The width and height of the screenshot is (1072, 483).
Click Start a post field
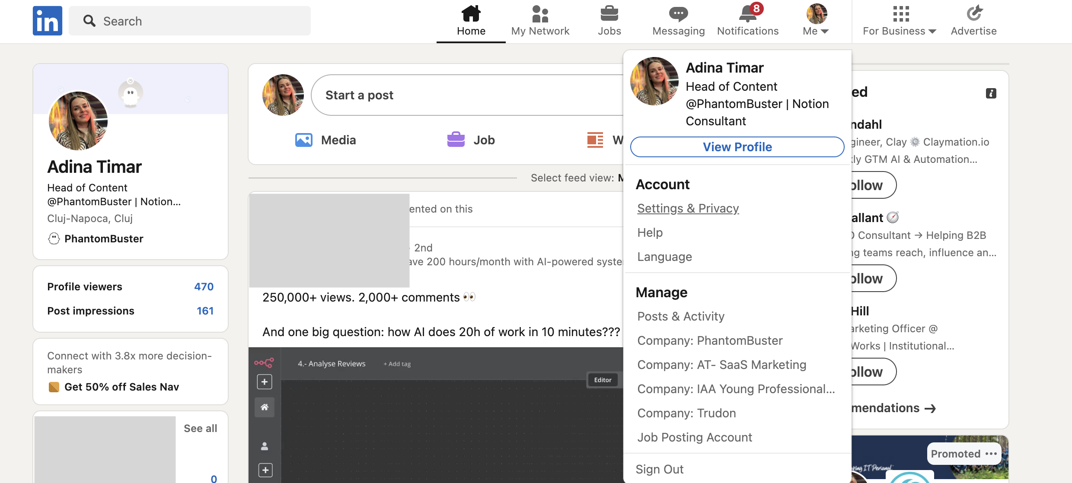point(467,95)
